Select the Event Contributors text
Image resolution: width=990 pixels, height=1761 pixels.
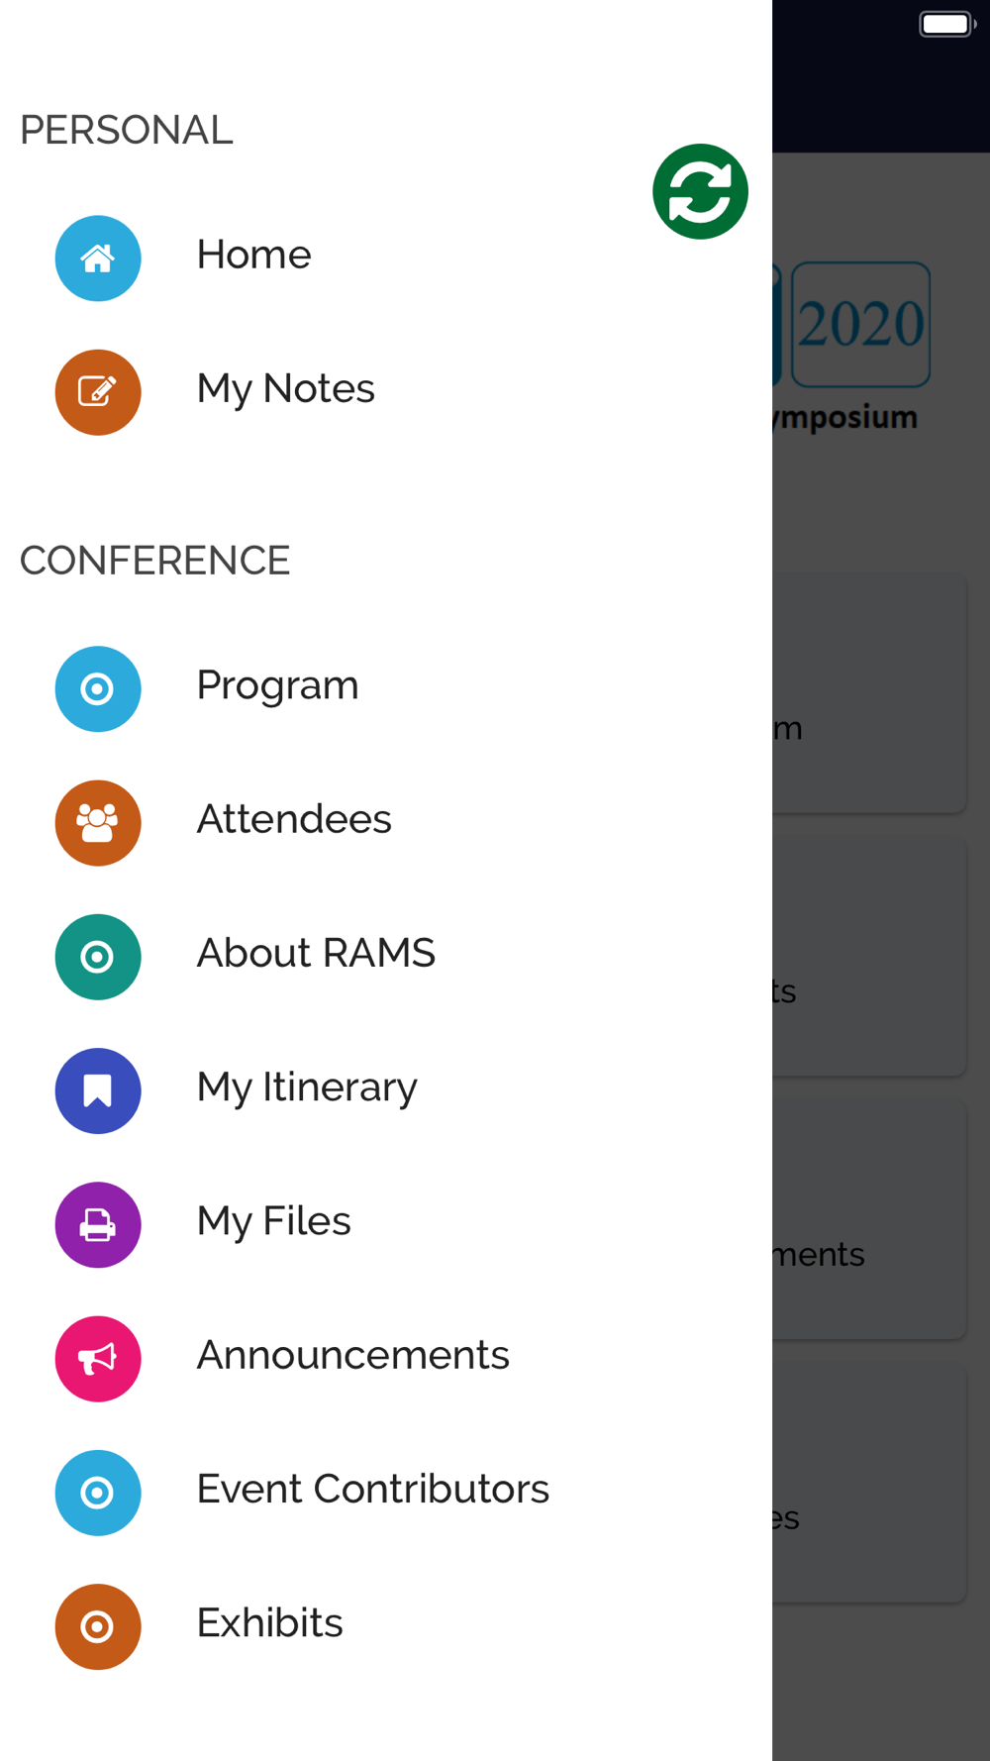372,1489
